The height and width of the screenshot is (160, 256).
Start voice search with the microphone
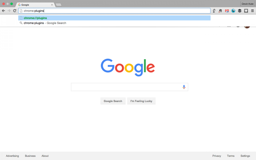click(184, 87)
